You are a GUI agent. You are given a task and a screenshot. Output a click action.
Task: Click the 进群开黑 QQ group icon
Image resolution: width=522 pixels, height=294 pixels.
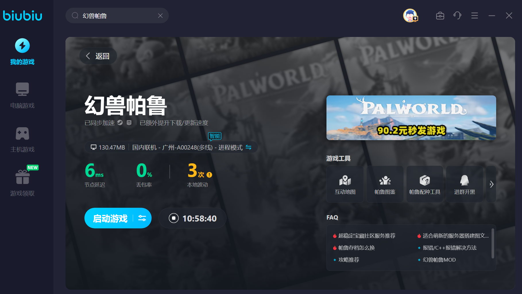(x=464, y=184)
